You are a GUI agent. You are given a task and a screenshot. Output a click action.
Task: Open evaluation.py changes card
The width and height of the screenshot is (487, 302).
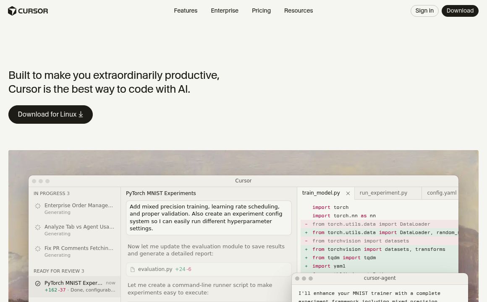tap(209, 269)
